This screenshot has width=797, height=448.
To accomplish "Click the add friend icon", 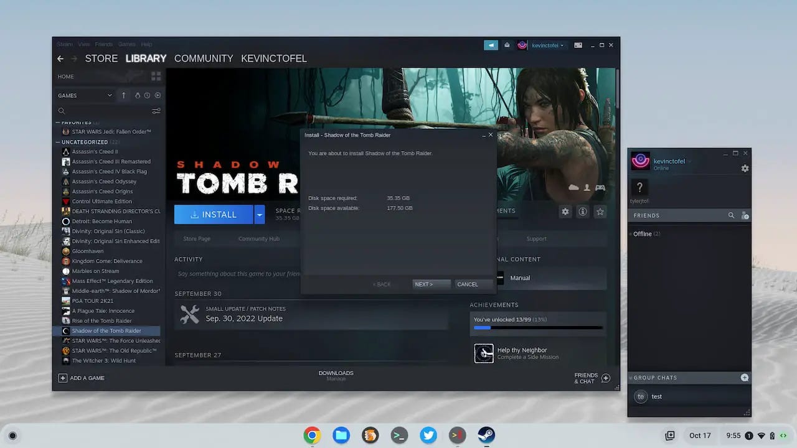I will [x=745, y=215].
